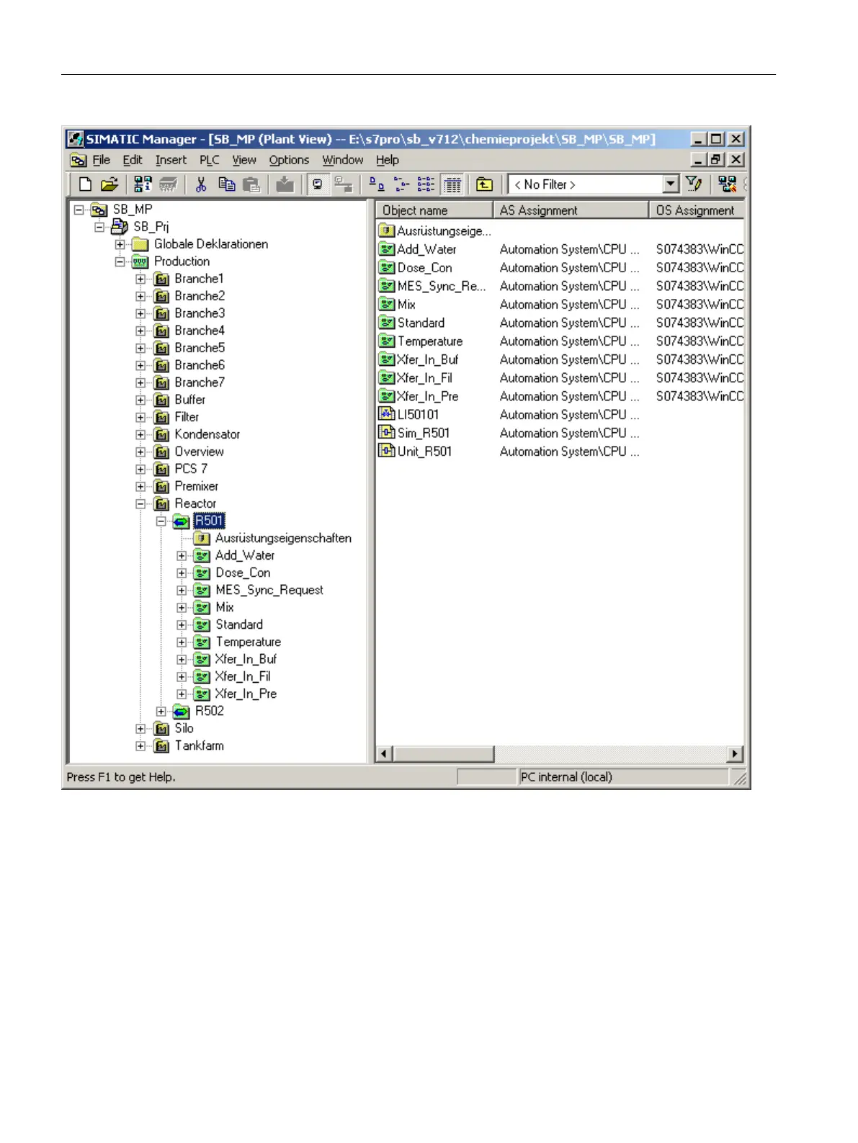Switch to Small Icons view
The image size is (858, 1143).
pyautogui.click(x=402, y=184)
